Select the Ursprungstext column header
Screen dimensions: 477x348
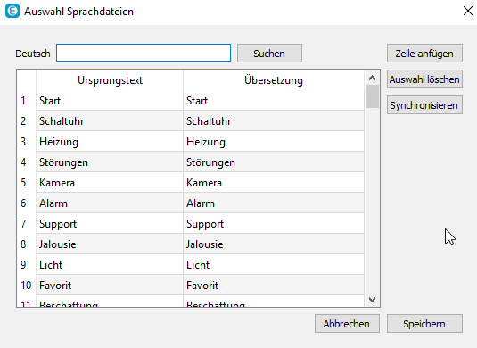[110, 80]
